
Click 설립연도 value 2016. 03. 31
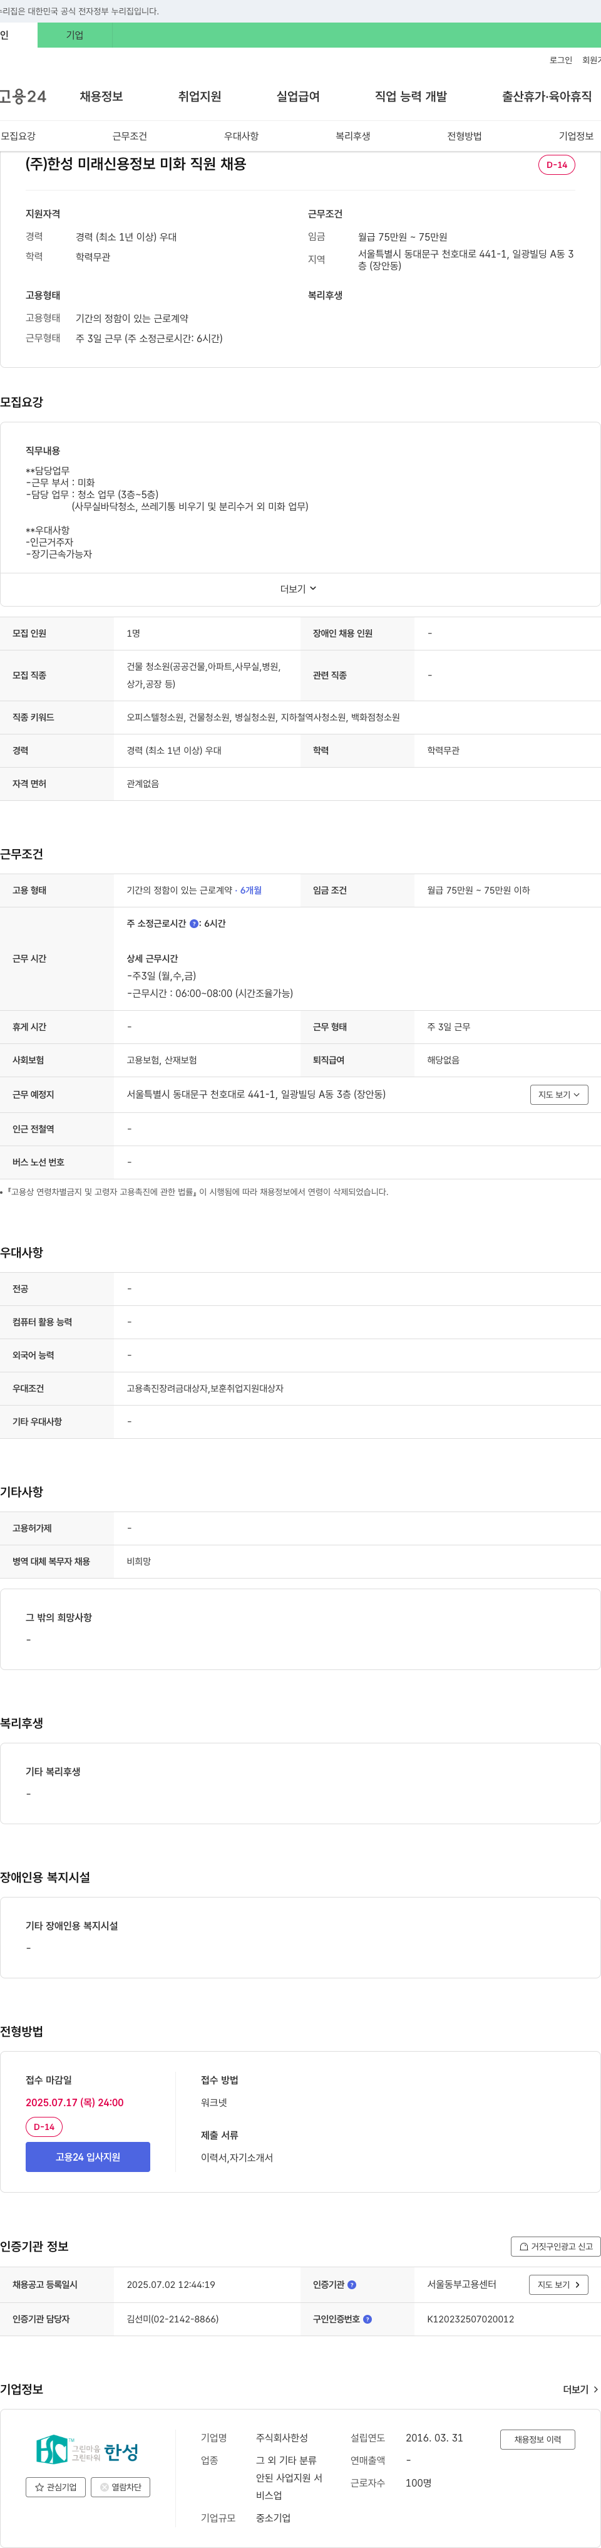434,2437
